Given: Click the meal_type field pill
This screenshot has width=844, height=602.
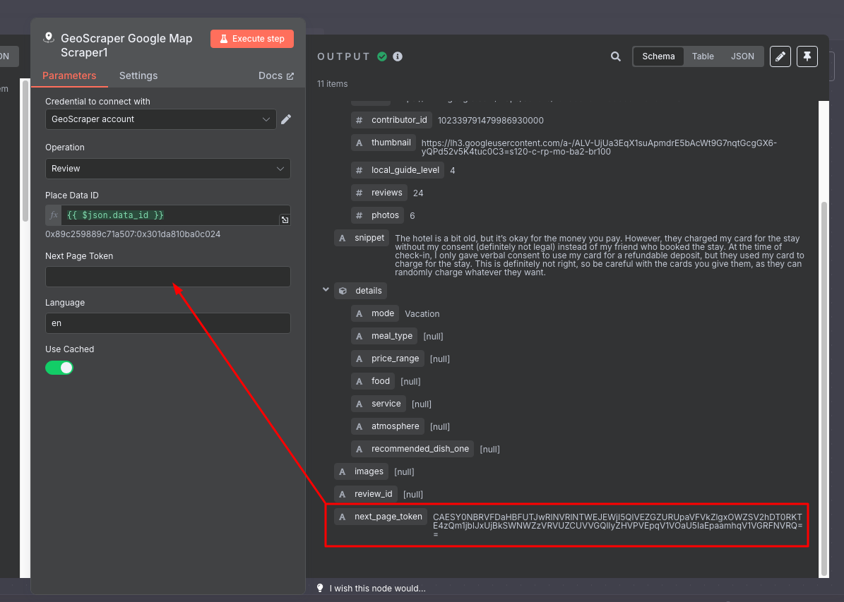Looking at the screenshot, I should point(384,336).
